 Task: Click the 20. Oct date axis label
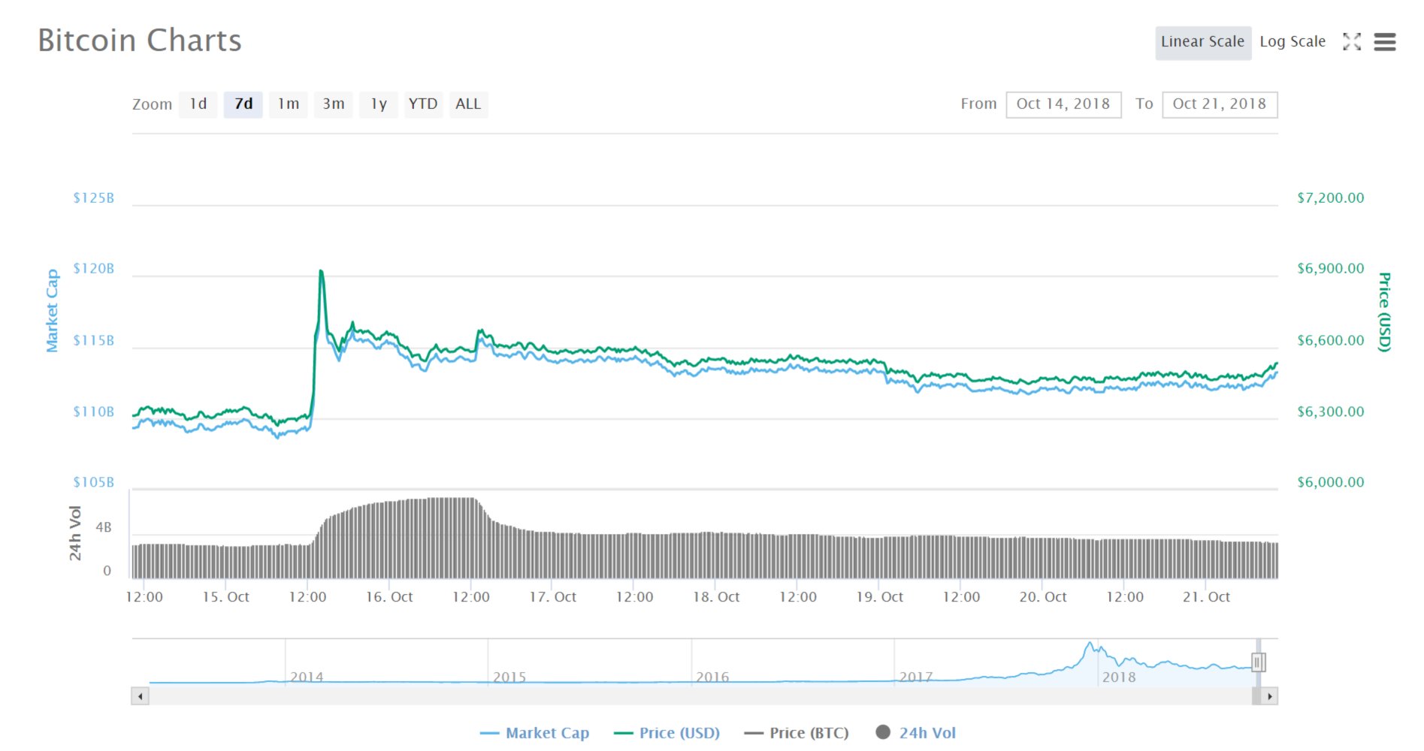pyautogui.click(x=1043, y=597)
